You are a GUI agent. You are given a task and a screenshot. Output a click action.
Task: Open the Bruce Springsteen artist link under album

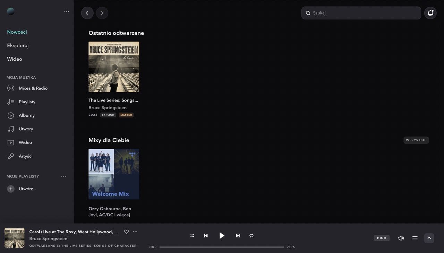108,107
